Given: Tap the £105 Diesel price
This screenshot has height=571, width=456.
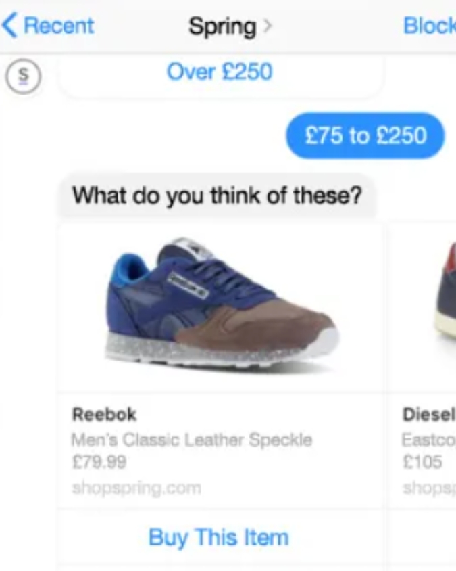Looking at the screenshot, I should click(422, 463).
